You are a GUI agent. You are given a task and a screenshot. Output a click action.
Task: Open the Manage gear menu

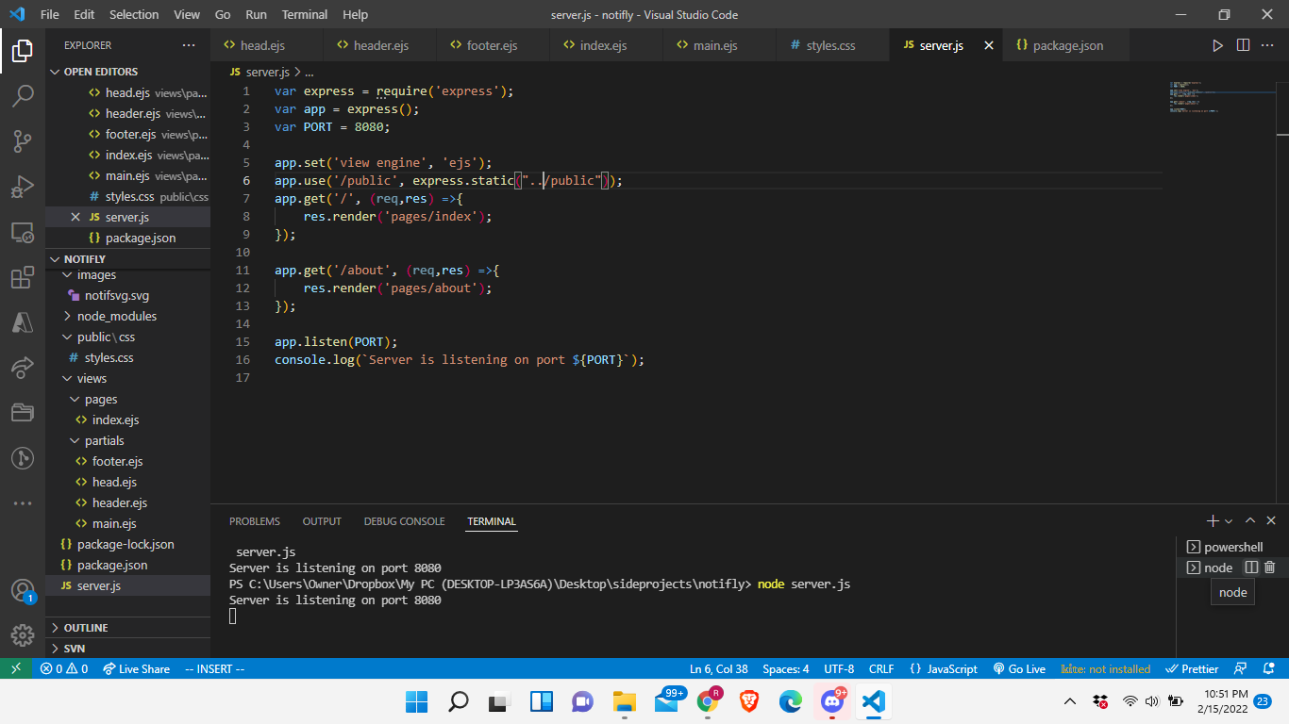point(23,635)
